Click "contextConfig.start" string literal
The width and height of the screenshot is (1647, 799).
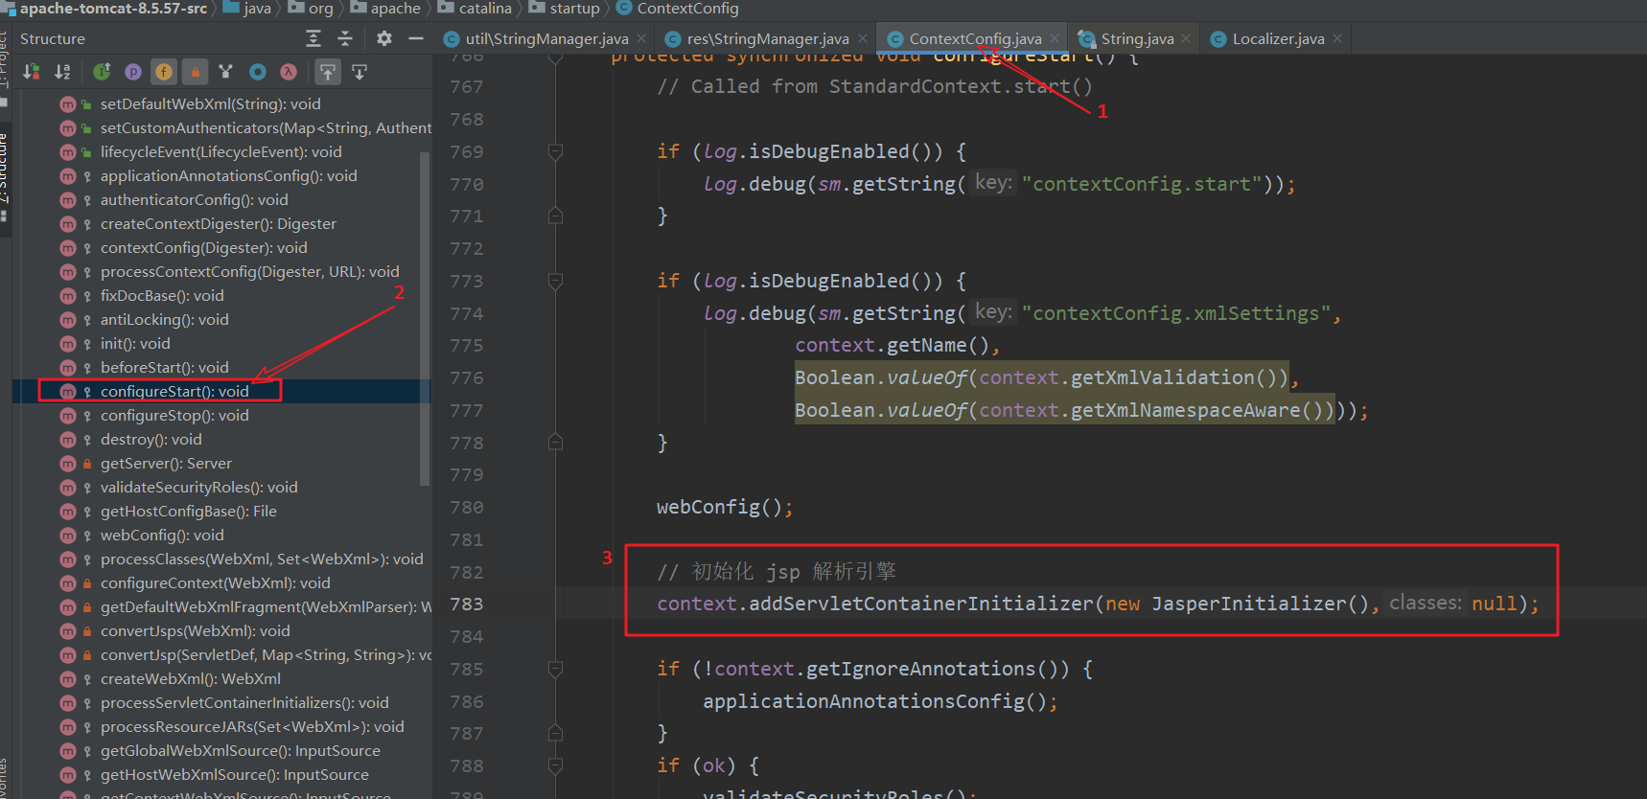click(x=1141, y=184)
